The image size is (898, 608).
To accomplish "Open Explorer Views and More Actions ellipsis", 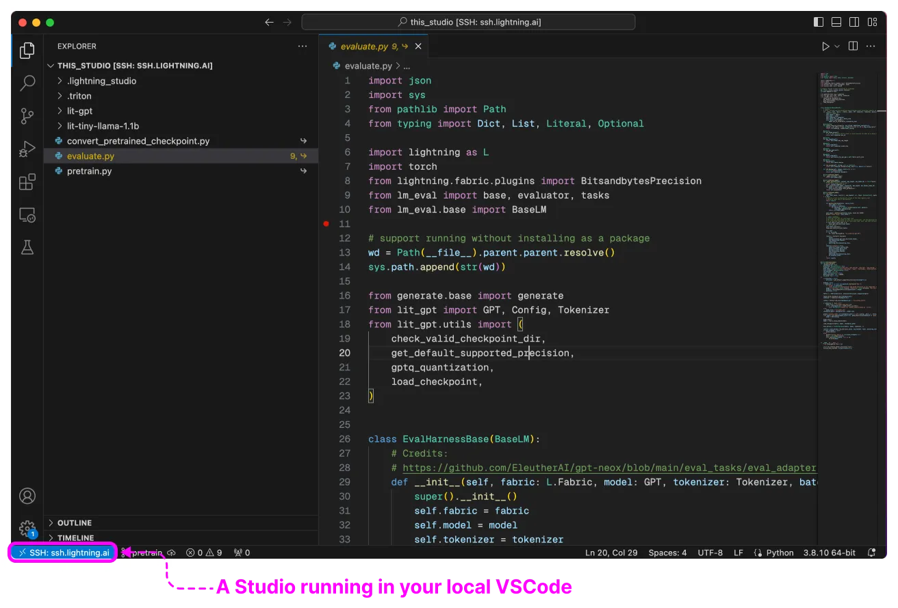I will [x=303, y=47].
